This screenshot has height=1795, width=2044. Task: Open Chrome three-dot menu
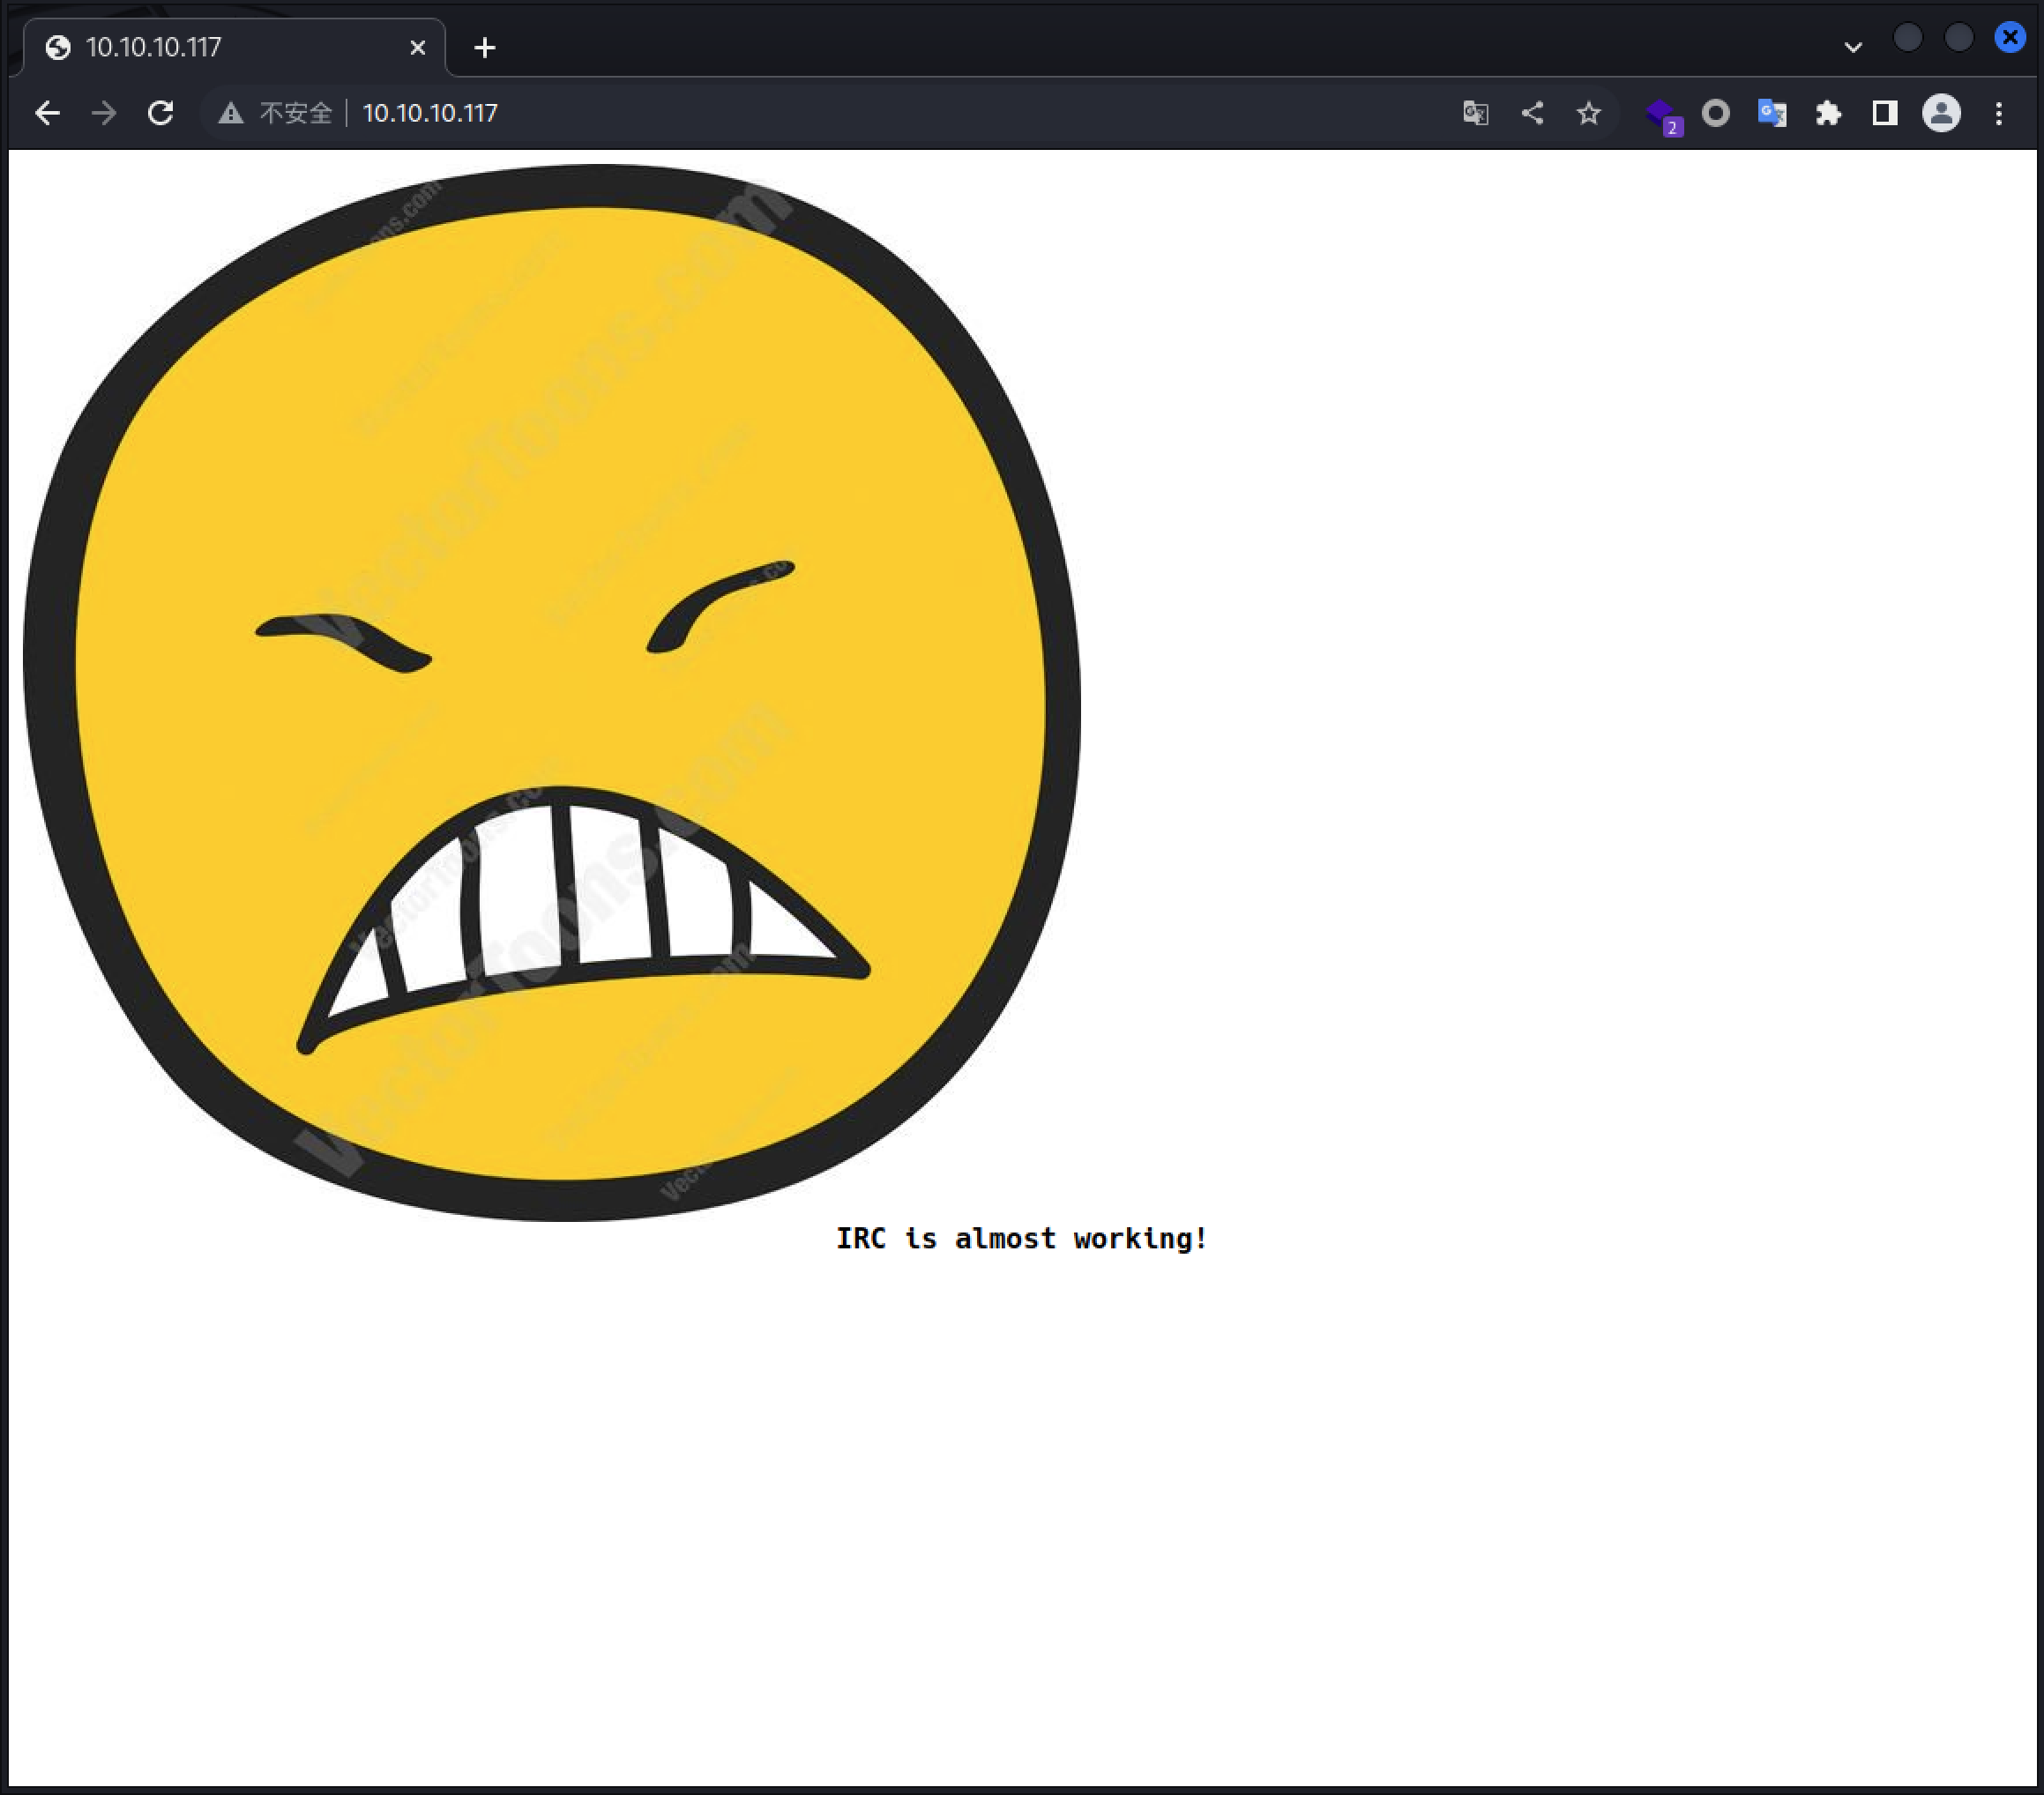click(1999, 113)
